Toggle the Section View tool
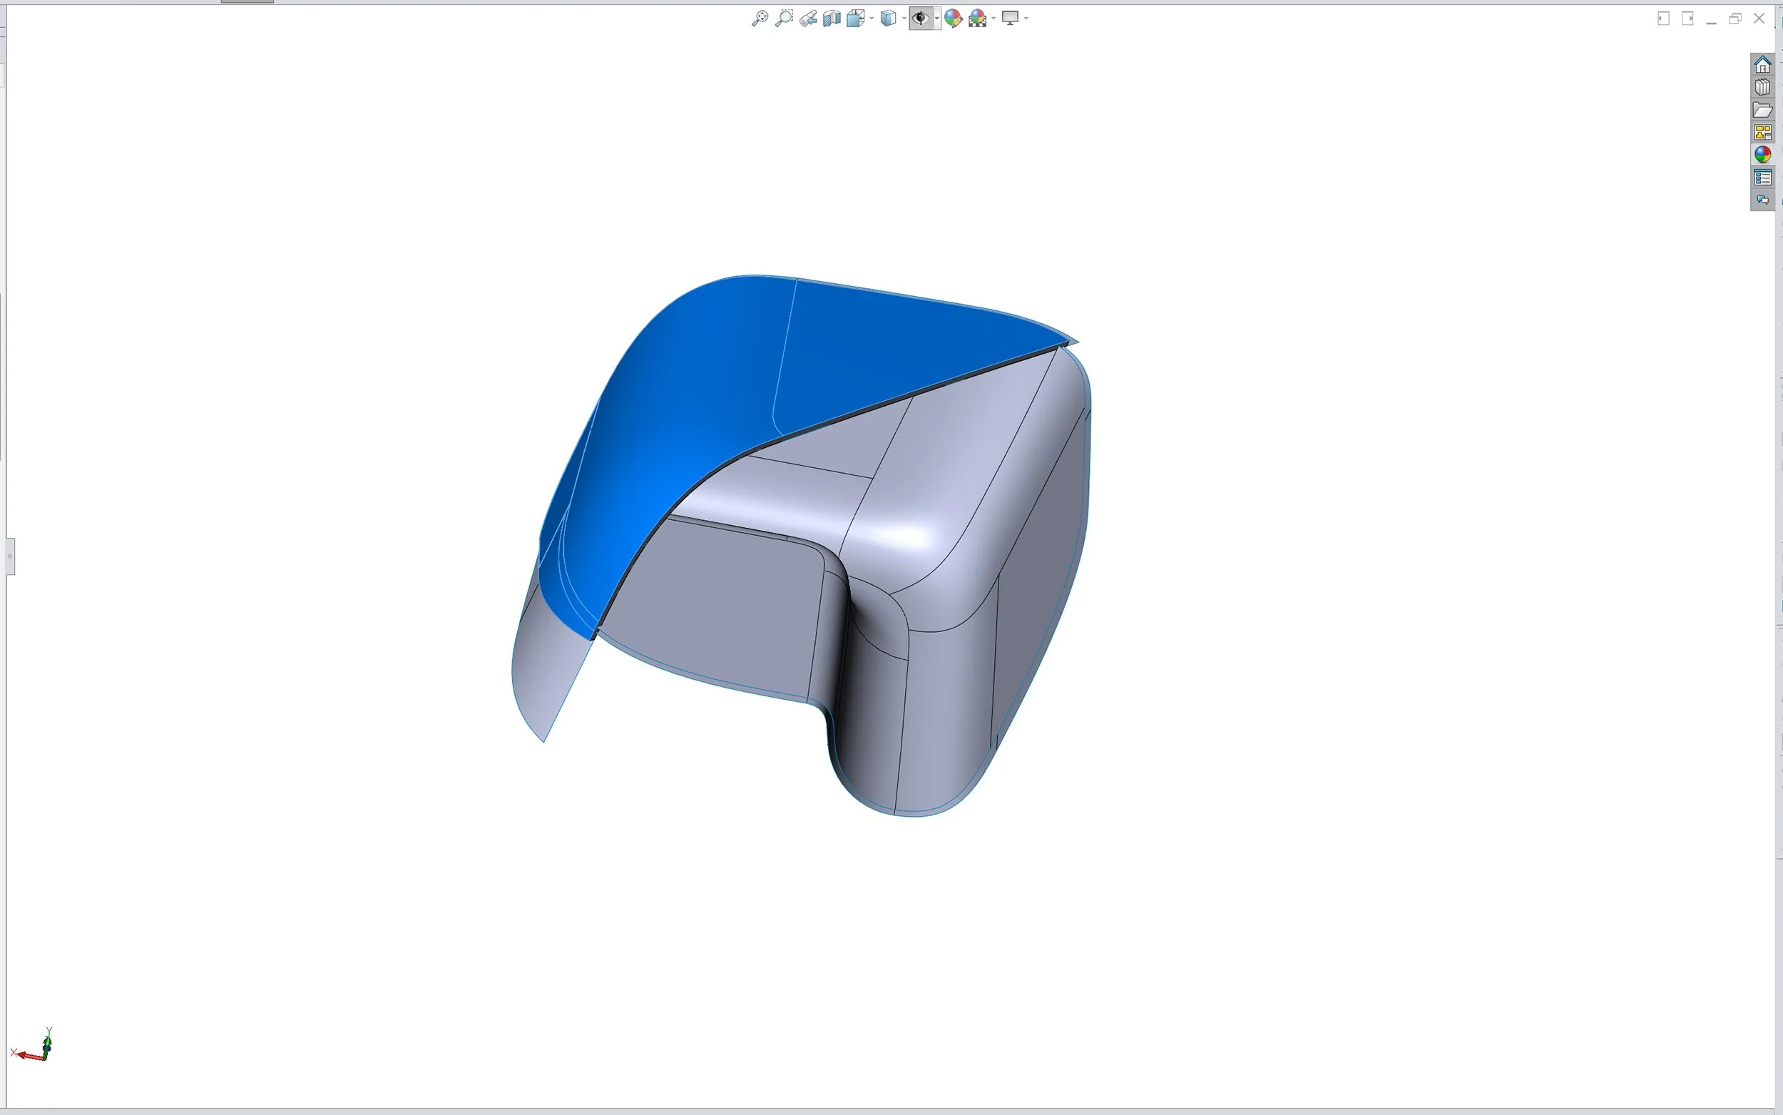Viewport: 1783px width, 1115px height. click(x=832, y=19)
